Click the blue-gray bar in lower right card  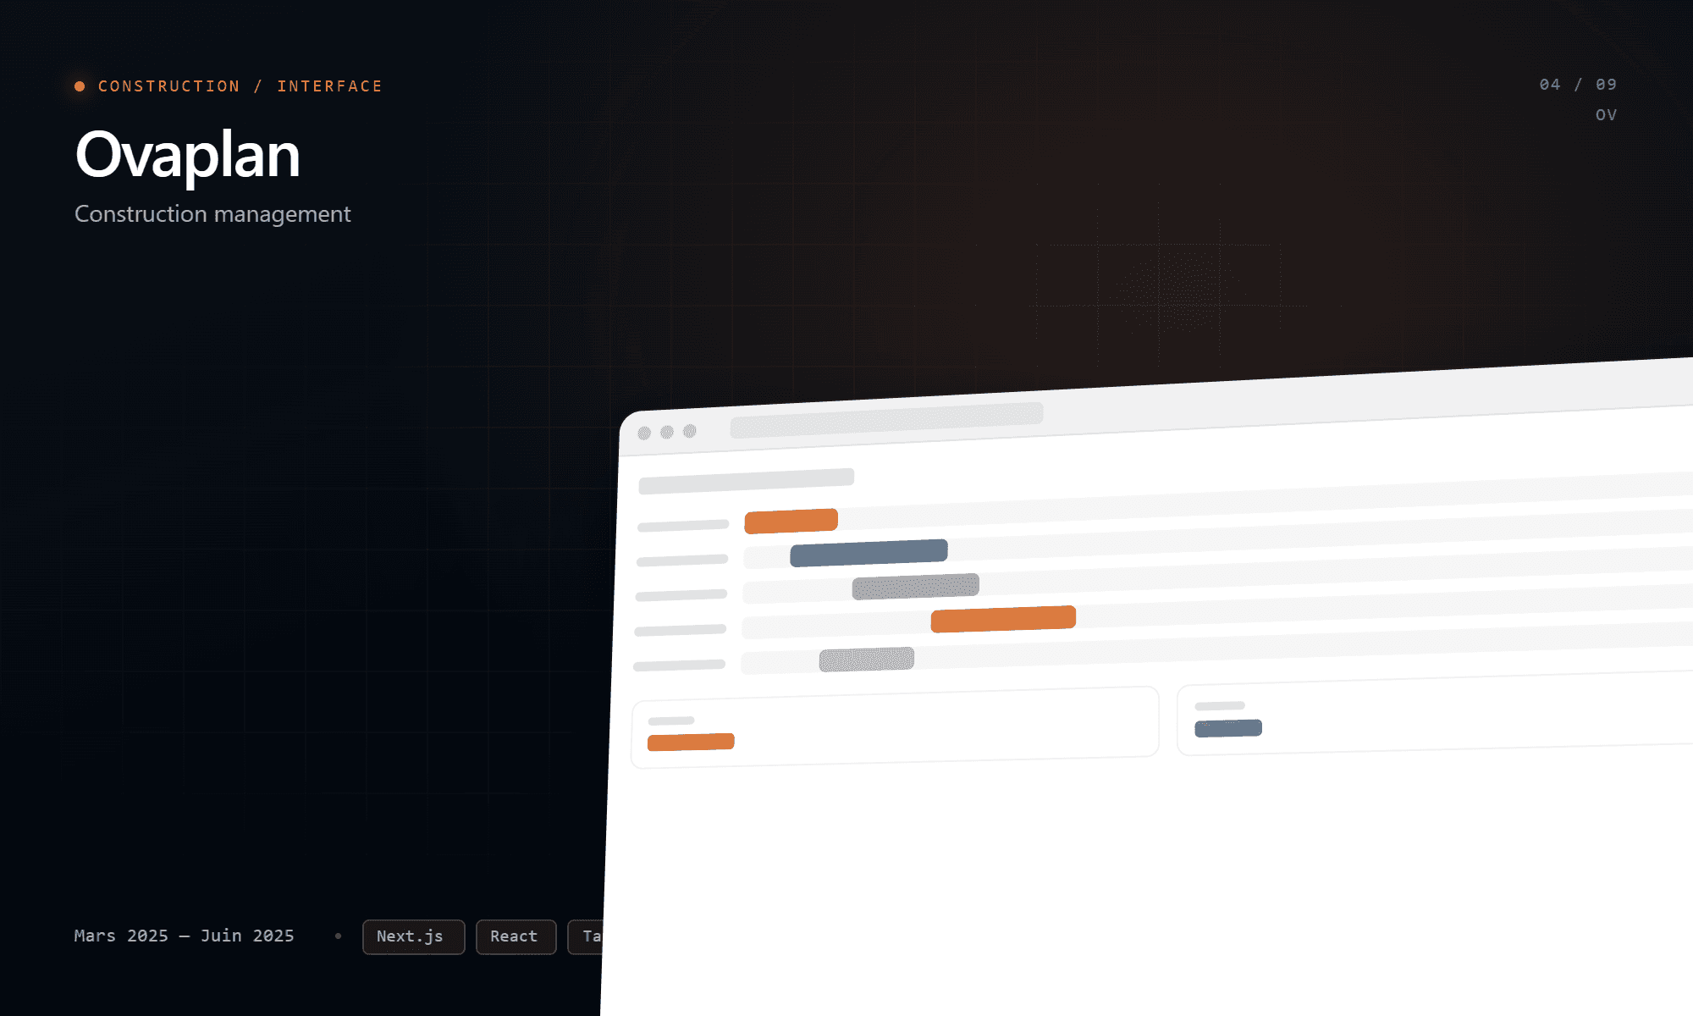pos(1228,728)
